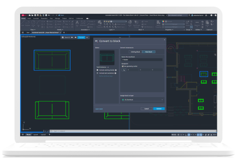Toggle Use geometry center checkbox
The image size is (237, 163).
pos(122,66)
